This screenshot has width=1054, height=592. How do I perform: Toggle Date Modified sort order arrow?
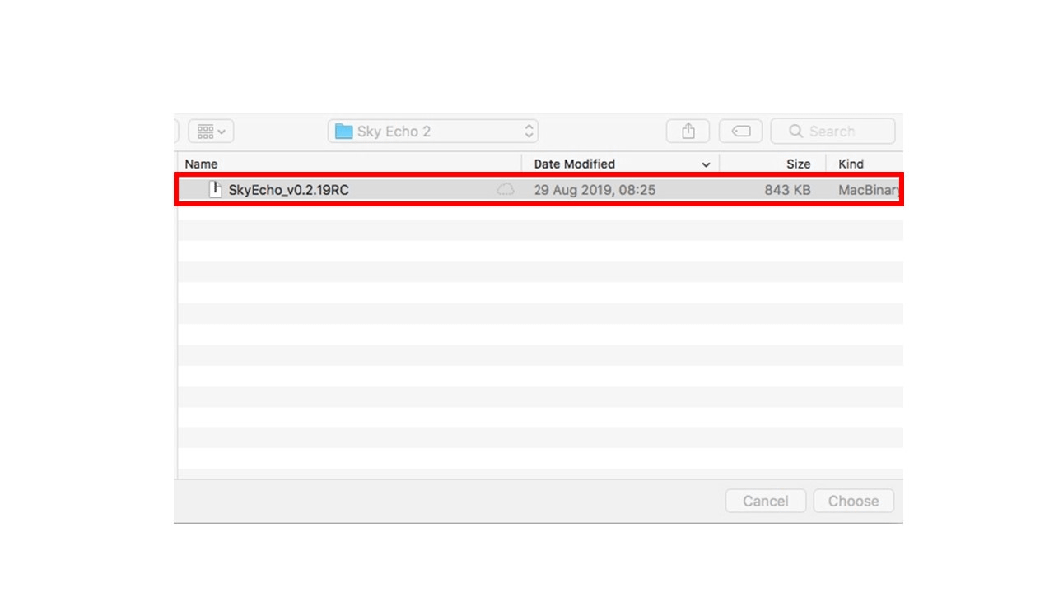coord(706,165)
